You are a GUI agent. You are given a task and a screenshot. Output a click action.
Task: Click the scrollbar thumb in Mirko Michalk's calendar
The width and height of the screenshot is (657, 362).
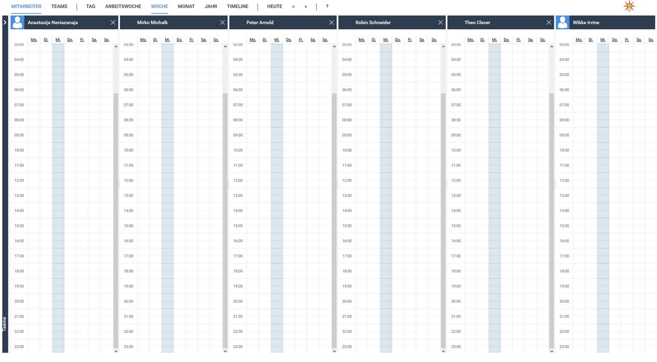coord(225,220)
